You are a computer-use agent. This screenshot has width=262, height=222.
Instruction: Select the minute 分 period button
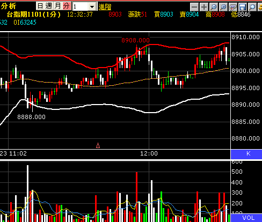[x=67, y=6]
